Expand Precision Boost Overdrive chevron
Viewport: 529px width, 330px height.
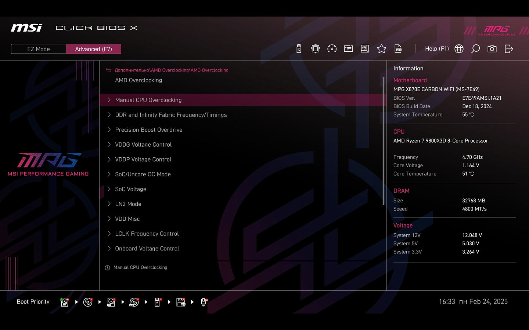[109, 129]
